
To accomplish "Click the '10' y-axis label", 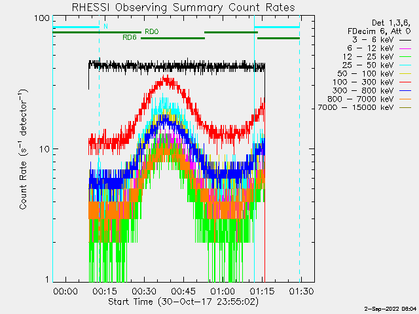I will (45, 149).
